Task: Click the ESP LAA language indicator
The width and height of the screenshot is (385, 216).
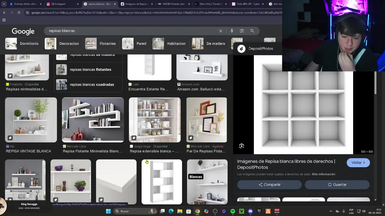Action: click(x=351, y=211)
